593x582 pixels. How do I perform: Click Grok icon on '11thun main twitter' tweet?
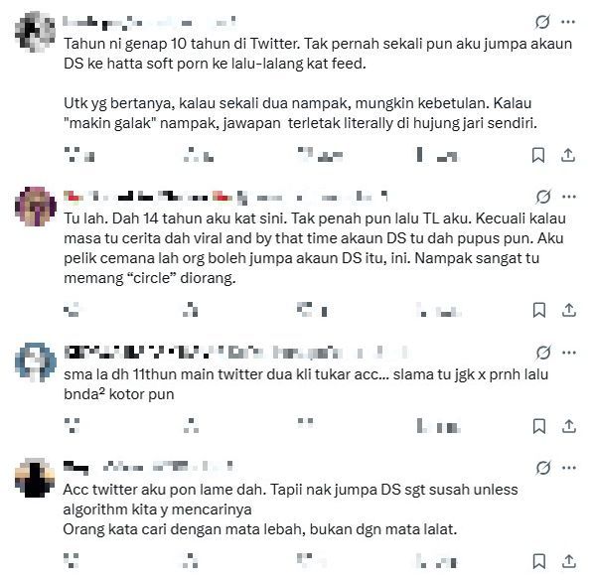[x=543, y=353]
